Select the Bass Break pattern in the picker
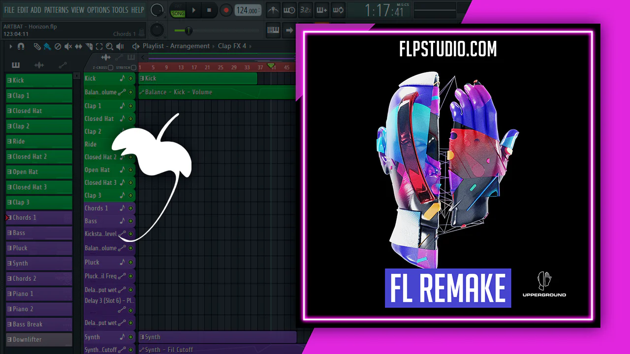 coord(39,324)
